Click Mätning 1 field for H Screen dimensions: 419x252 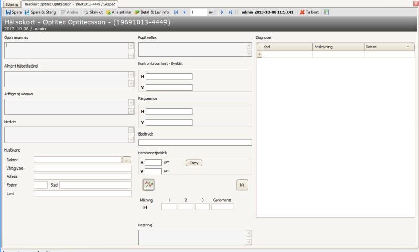(x=169, y=207)
